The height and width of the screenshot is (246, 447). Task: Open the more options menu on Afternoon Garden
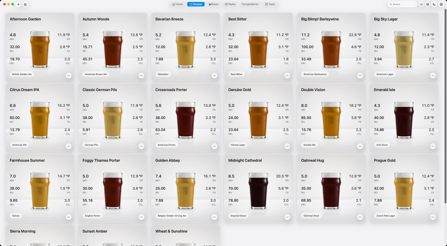coord(68,75)
